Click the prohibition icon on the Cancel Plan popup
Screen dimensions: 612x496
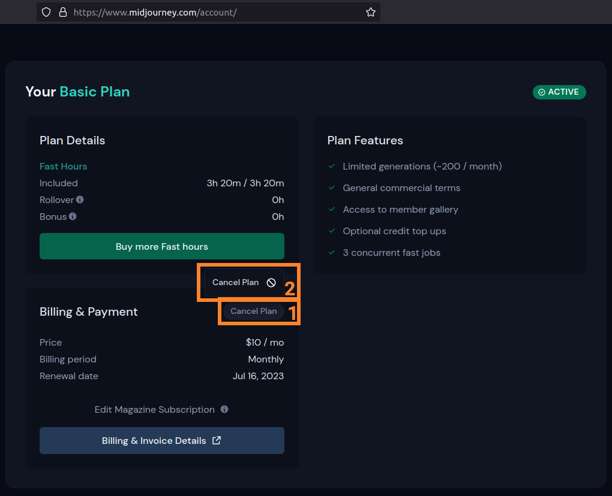271,282
